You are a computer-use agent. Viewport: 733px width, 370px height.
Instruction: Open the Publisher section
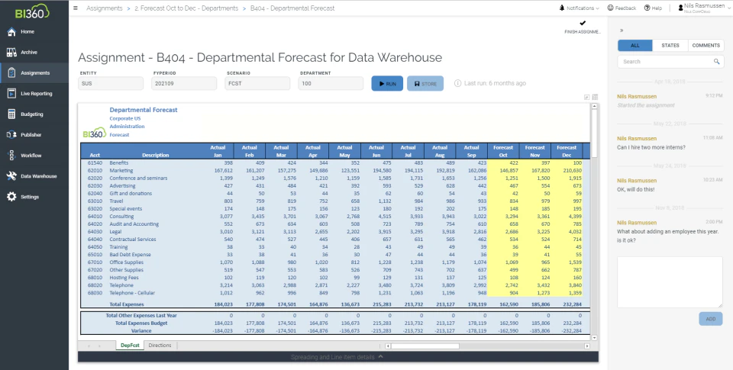[x=31, y=135]
